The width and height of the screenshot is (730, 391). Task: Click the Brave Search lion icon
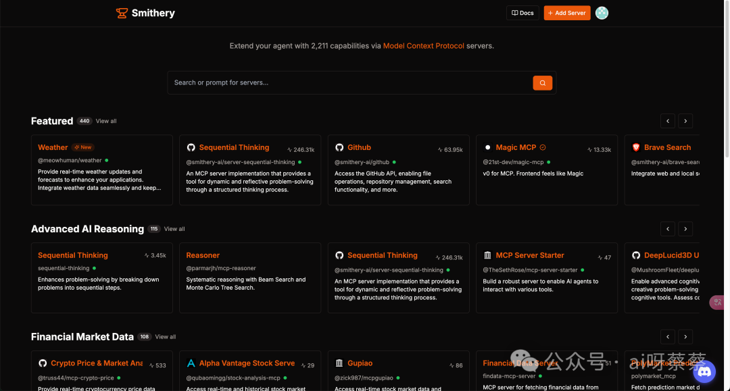coord(636,147)
